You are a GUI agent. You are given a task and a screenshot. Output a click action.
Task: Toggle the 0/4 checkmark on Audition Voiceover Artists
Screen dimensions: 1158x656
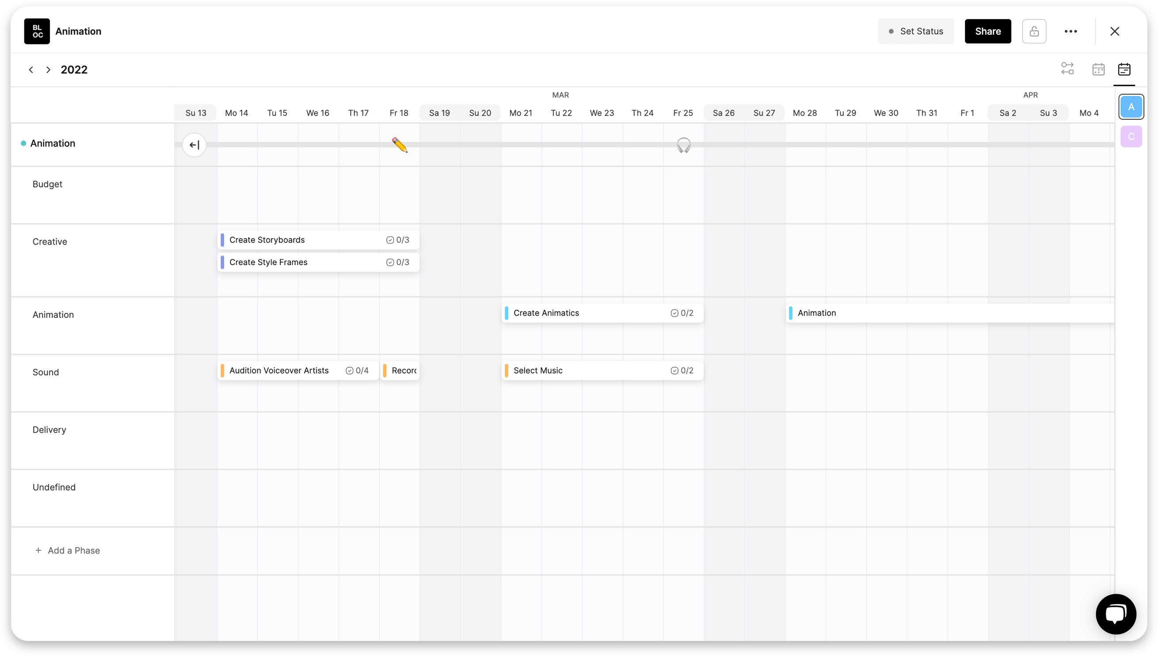350,370
